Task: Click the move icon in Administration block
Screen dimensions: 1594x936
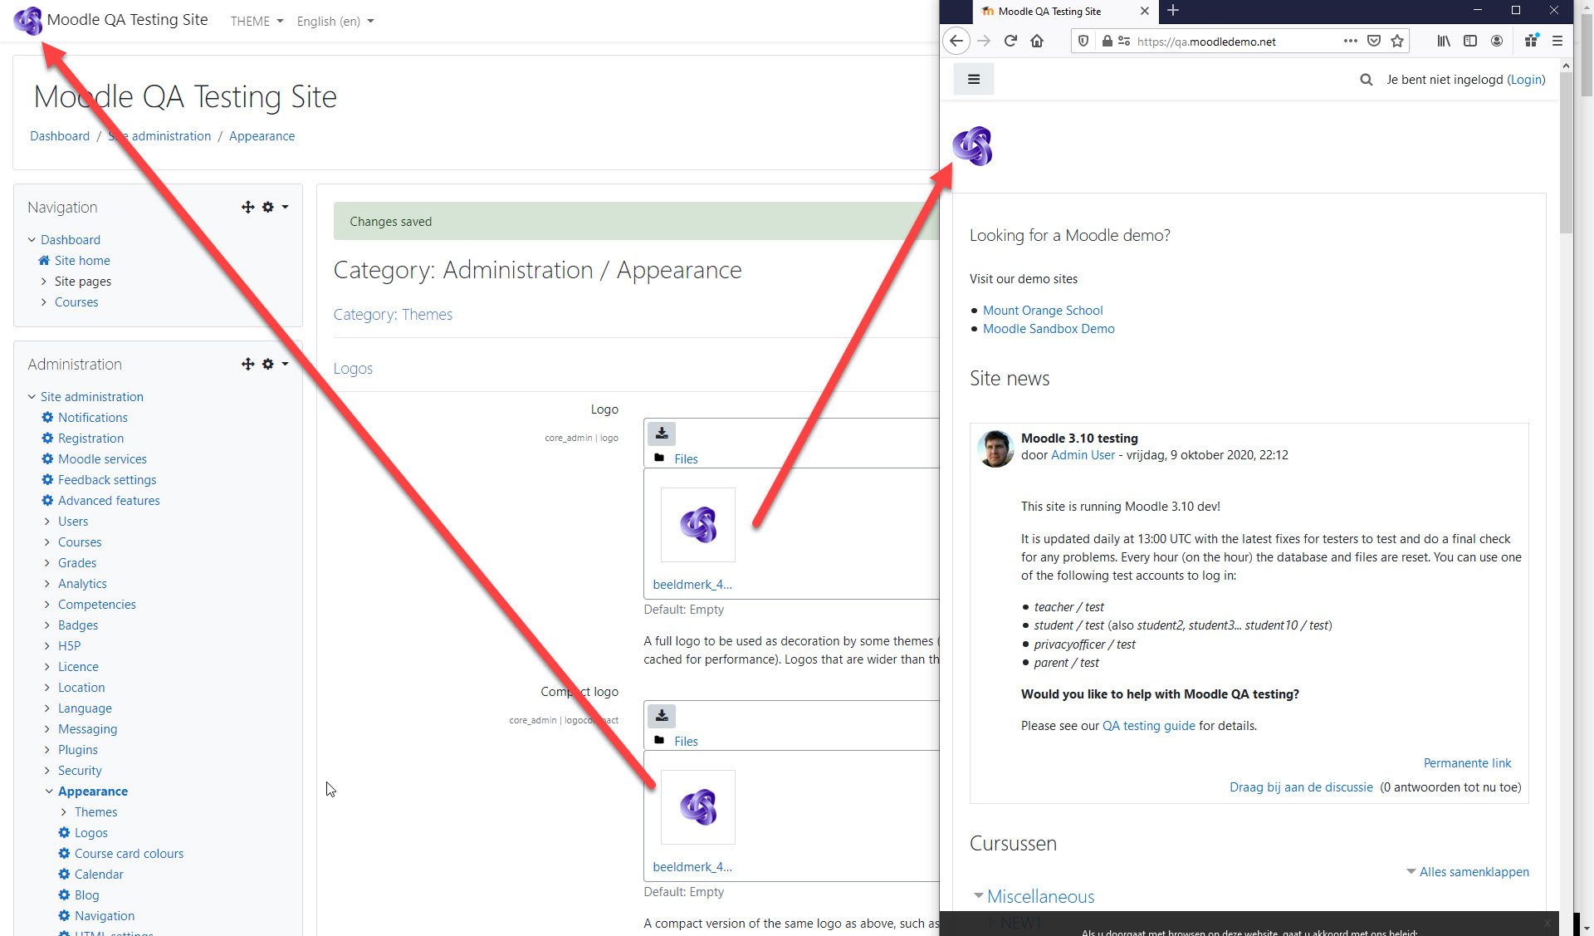Action: (247, 364)
